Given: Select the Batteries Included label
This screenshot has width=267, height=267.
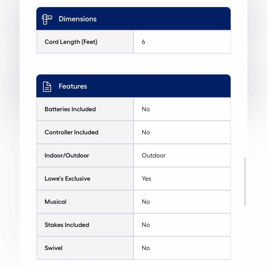Looking at the screenshot, I should point(70,109).
